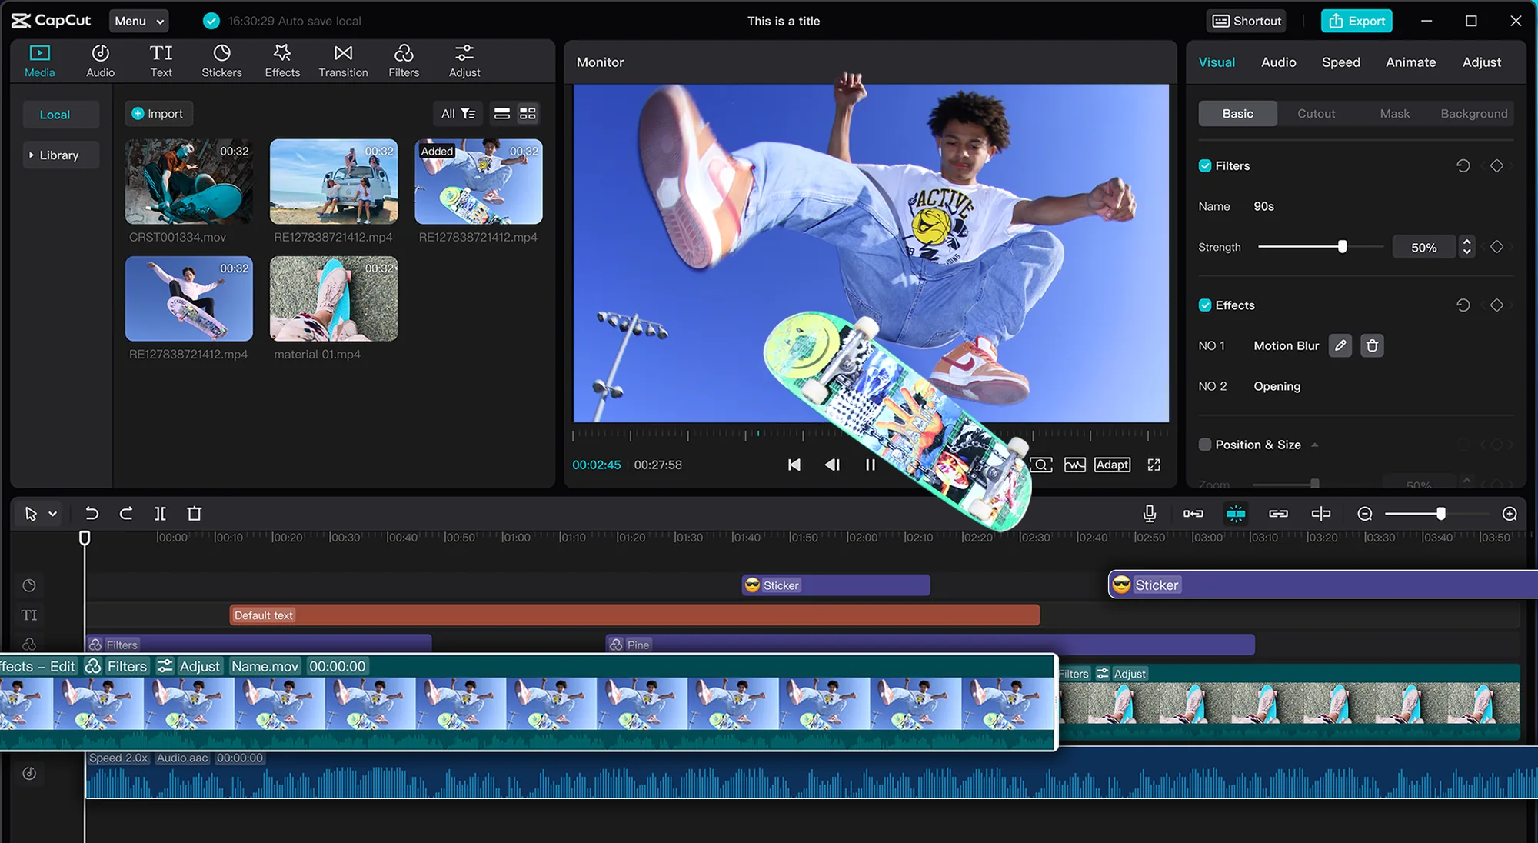
Task: Open the Transition panel
Action: tap(343, 61)
